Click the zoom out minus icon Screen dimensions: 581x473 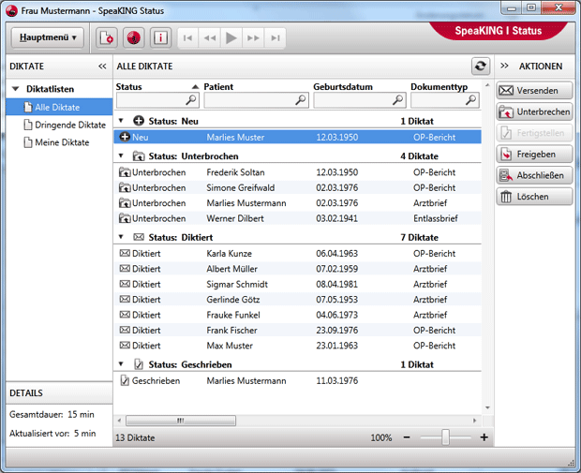point(407,437)
